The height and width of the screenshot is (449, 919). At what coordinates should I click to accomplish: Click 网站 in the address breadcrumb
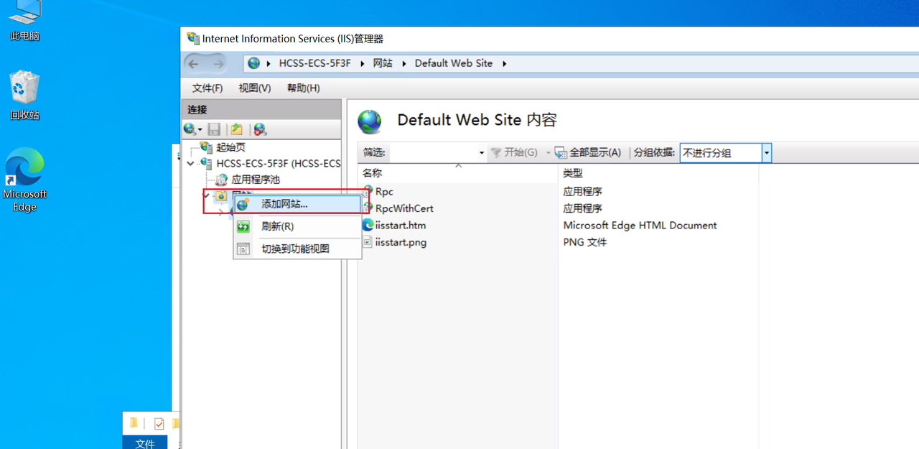pos(383,63)
